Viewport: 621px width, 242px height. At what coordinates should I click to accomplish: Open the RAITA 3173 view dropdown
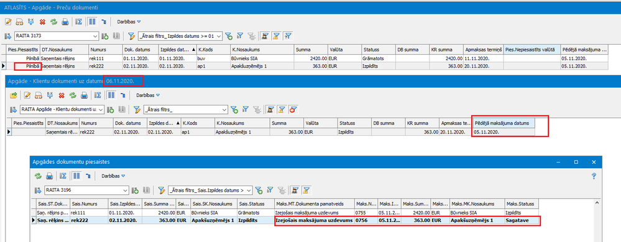95,36
